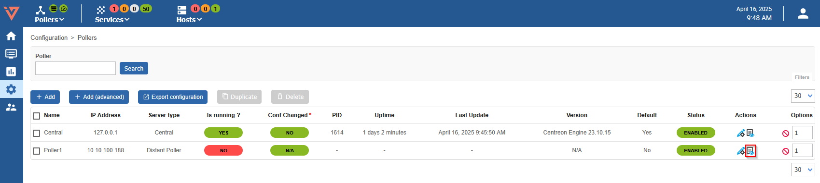Expand the Hosts top menu
The image size is (820, 183).
click(x=189, y=20)
